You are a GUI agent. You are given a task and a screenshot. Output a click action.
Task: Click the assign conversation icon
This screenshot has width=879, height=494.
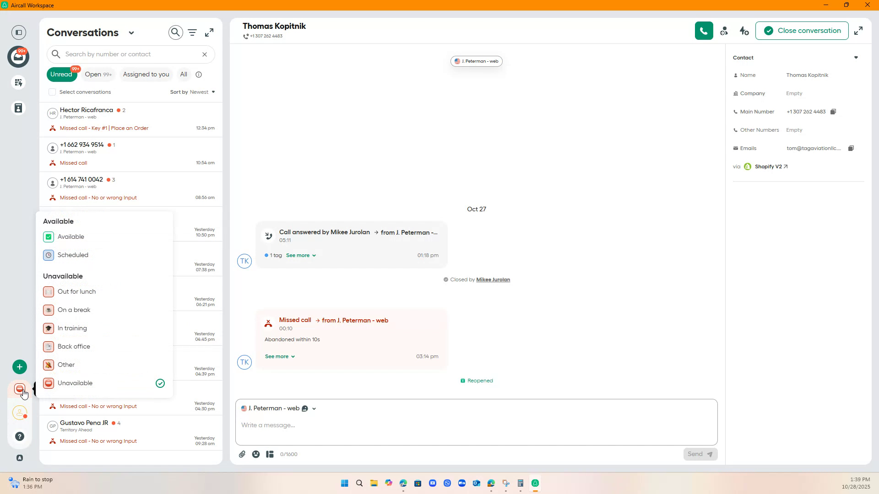coord(724,30)
